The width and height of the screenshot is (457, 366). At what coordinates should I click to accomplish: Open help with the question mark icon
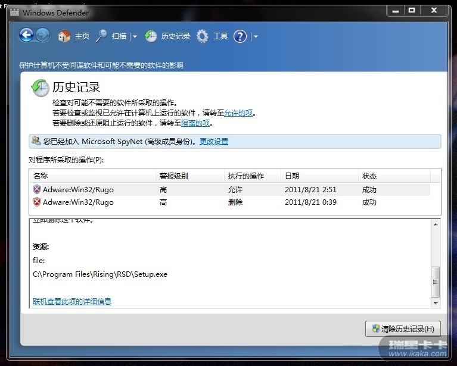[x=240, y=37]
